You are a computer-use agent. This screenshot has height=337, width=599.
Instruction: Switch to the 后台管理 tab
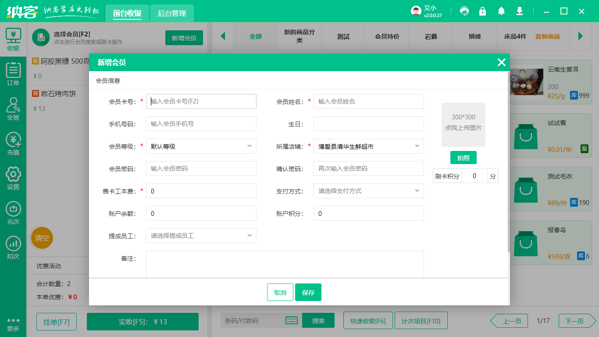click(172, 13)
